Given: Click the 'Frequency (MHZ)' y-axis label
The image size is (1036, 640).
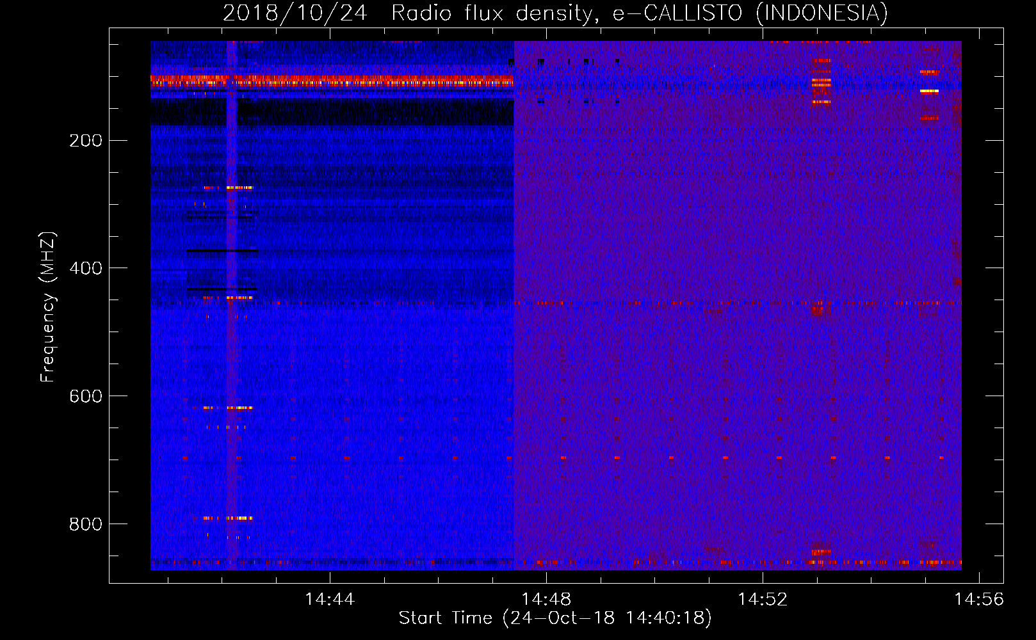Looking at the screenshot, I should pyautogui.click(x=48, y=307).
